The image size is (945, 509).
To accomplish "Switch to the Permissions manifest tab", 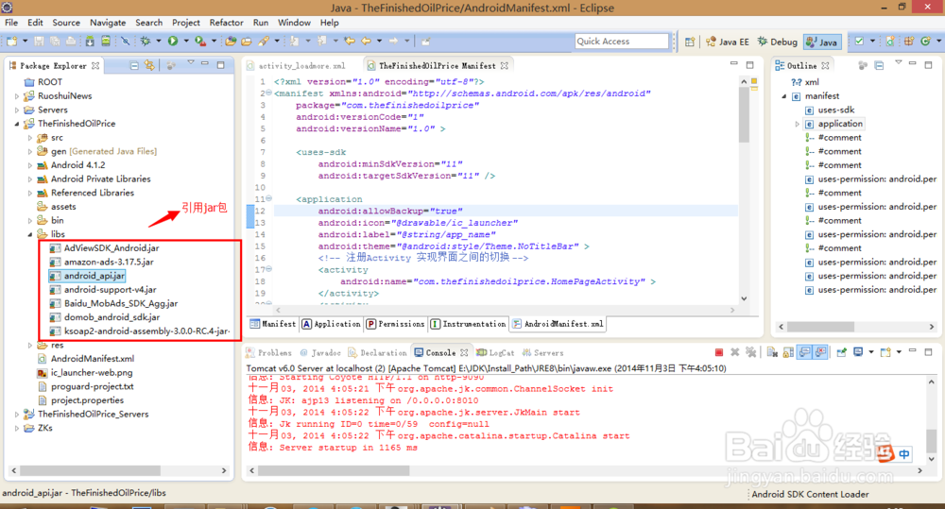I will (x=395, y=324).
